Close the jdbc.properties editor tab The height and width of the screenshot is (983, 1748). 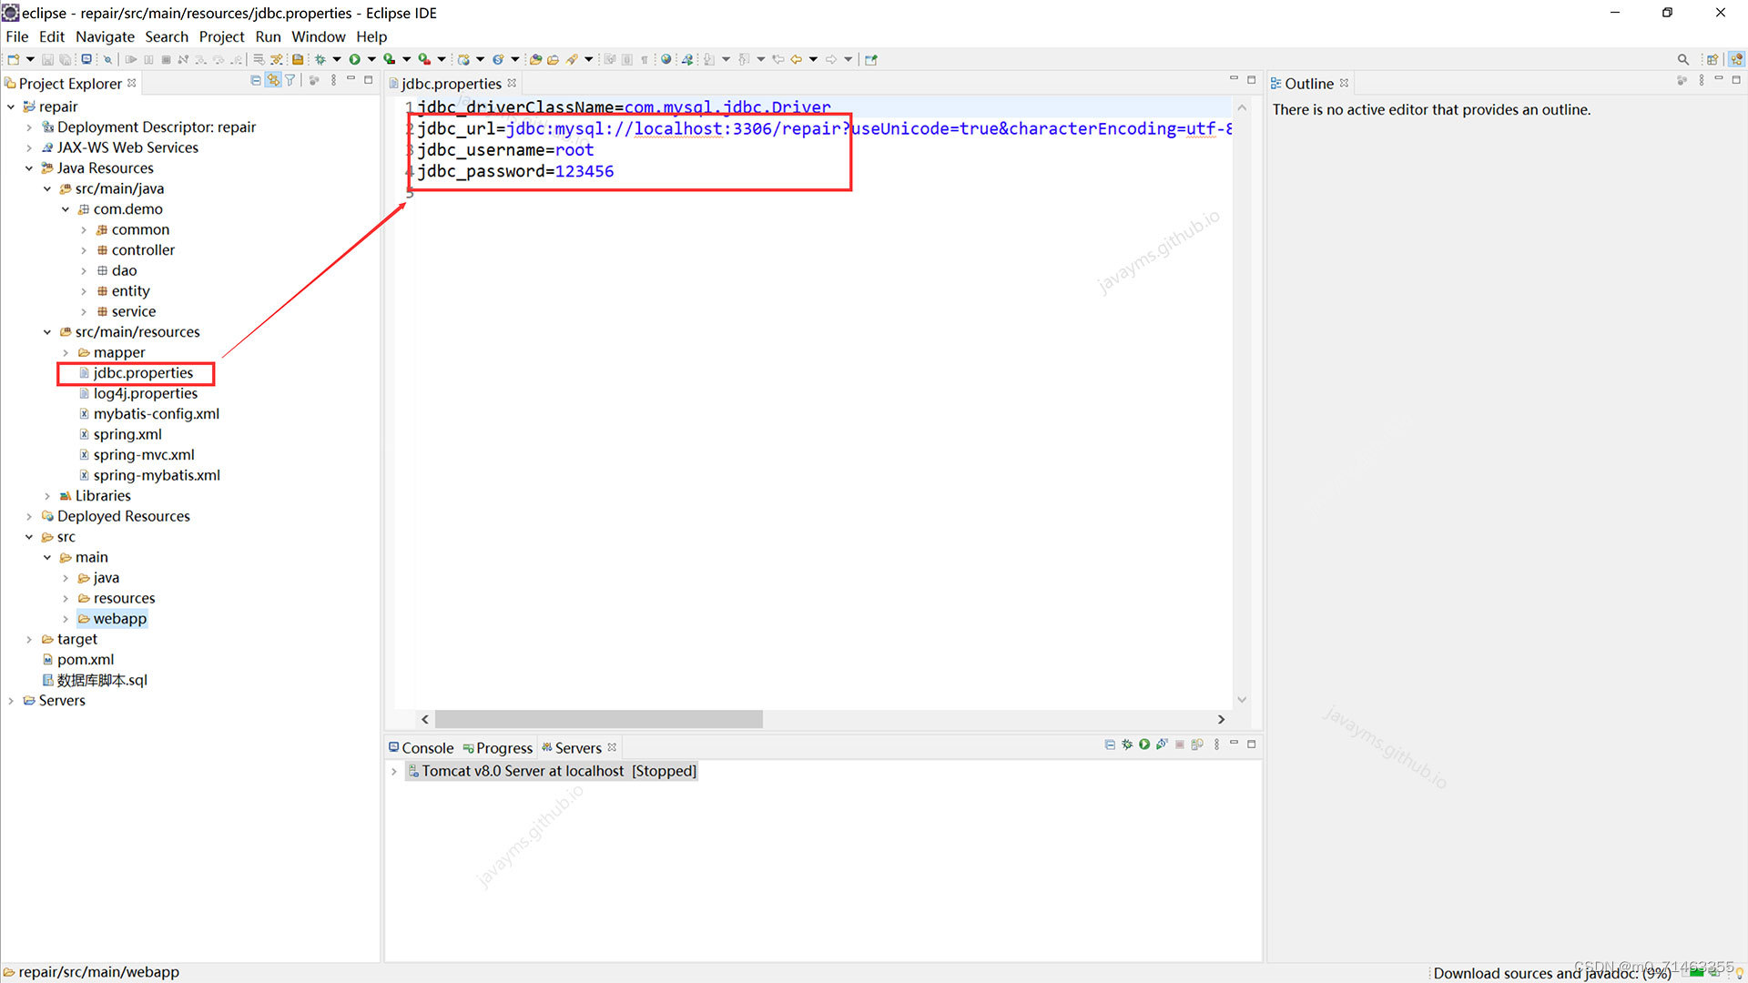pos(512,83)
